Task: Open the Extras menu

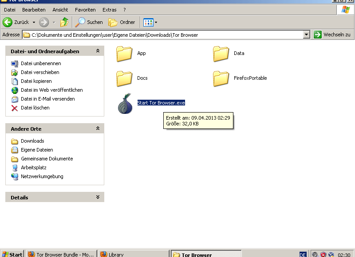Action: tap(109, 10)
